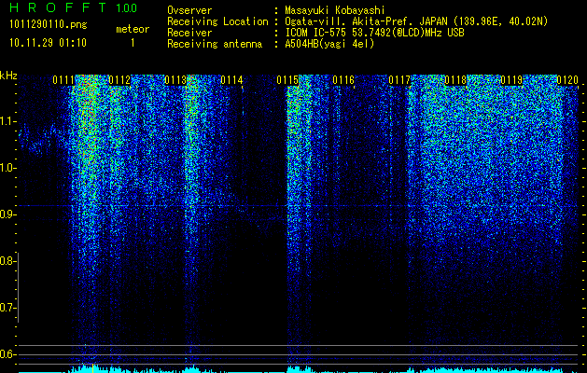Click the 0118 time marker
Screen dimensions: 587x373
(455, 80)
